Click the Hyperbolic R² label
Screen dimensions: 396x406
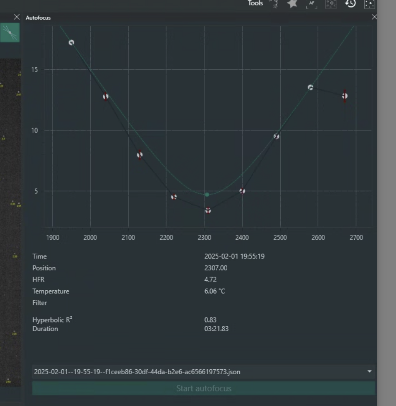point(52,320)
